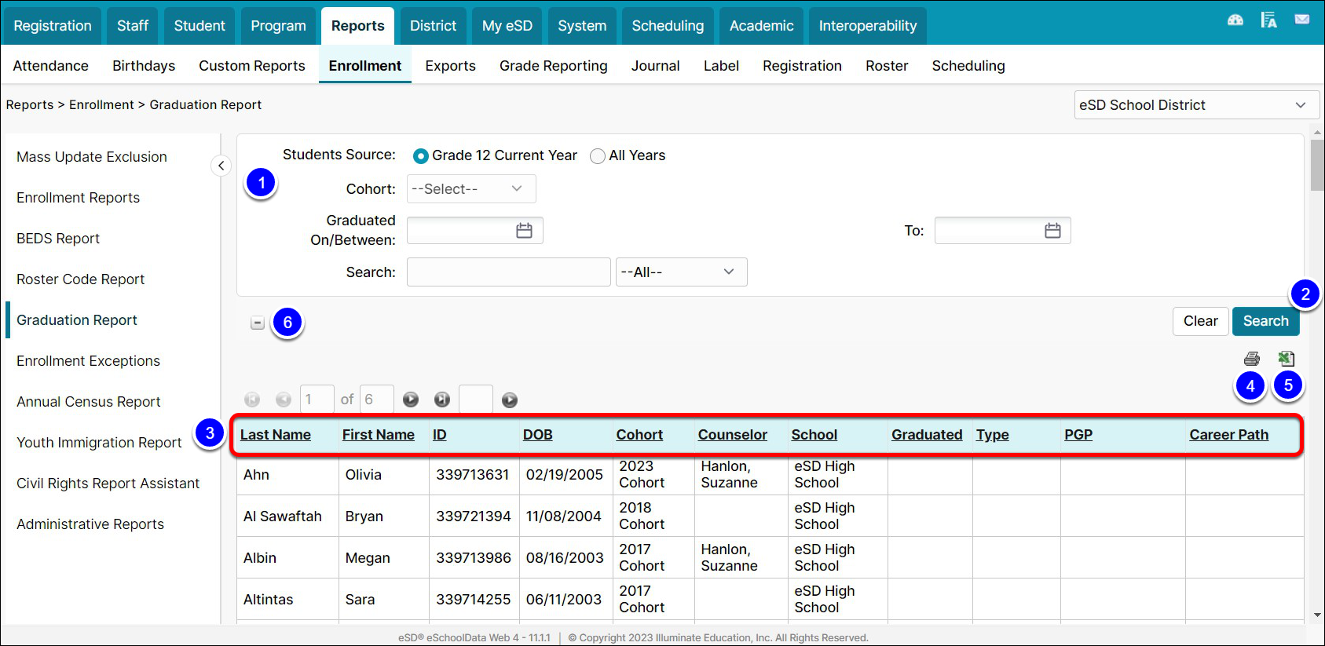The height and width of the screenshot is (646, 1325).
Task: Sort by Counselor column
Action: pos(733,435)
